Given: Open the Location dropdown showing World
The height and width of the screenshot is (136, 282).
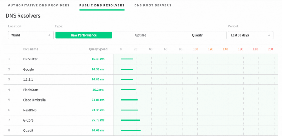Looking at the screenshot, I should tap(31, 35).
